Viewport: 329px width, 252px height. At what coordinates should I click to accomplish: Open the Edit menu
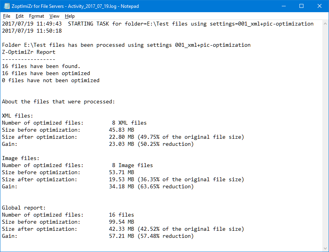tap(20, 16)
